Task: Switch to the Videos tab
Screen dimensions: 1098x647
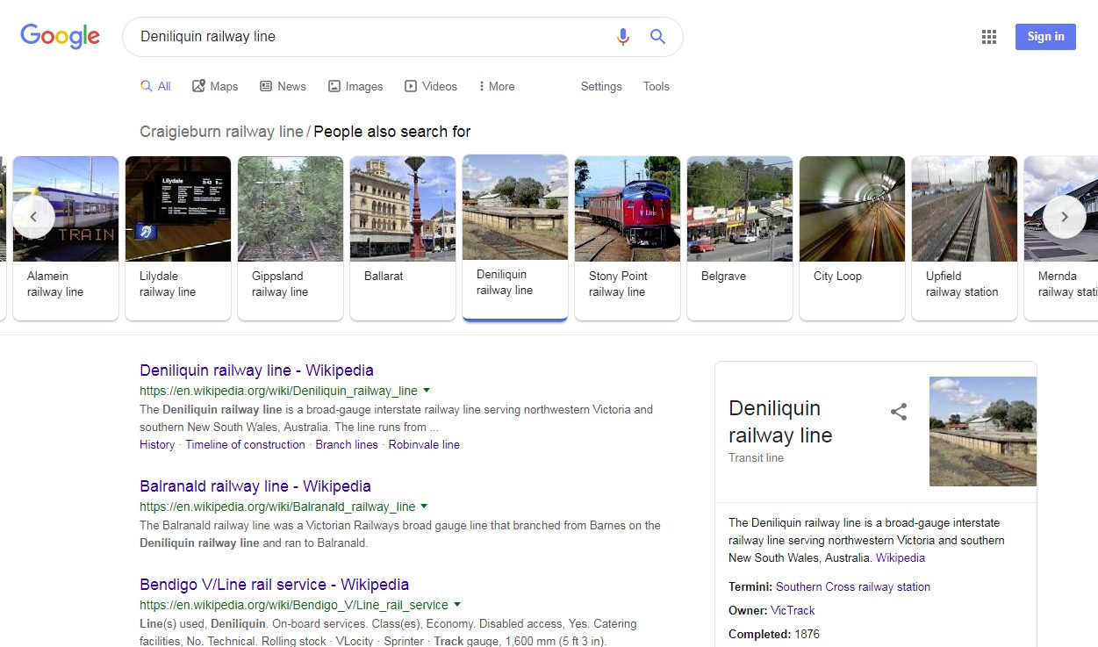Action: point(431,86)
